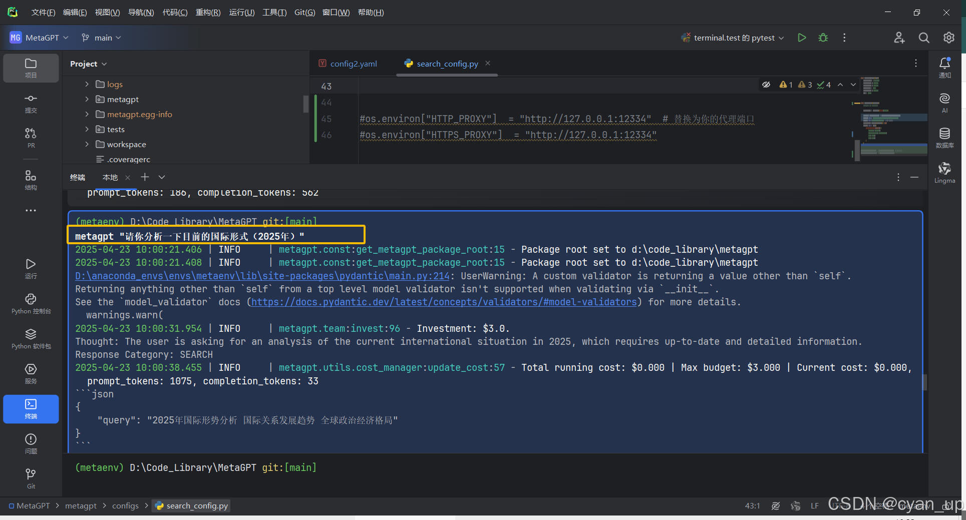Viewport: 966px width, 520px height.
Task: Open terminal options three-dot menu
Action: [898, 177]
